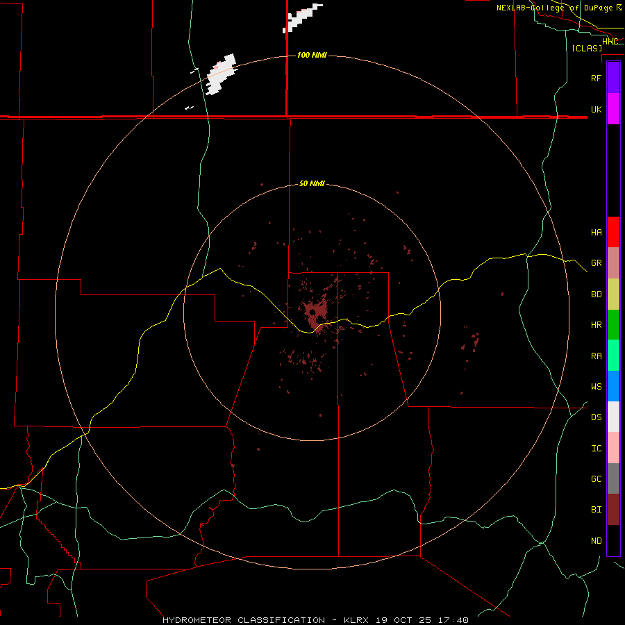Click the 17:40 timestamp
625x625 pixels.
pyautogui.click(x=455, y=620)
